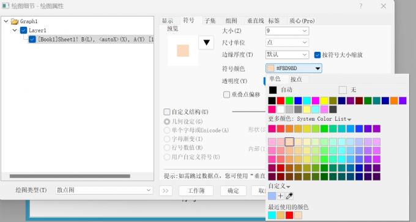Switch to the 按点 color tab

pos(296,79)
